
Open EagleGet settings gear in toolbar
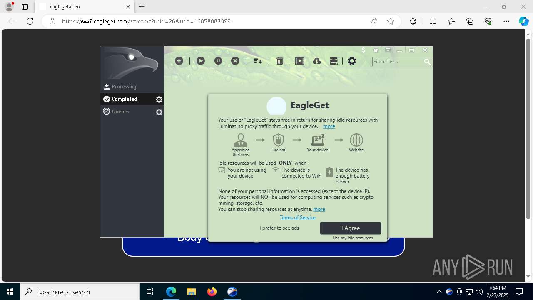coord(352,61)
